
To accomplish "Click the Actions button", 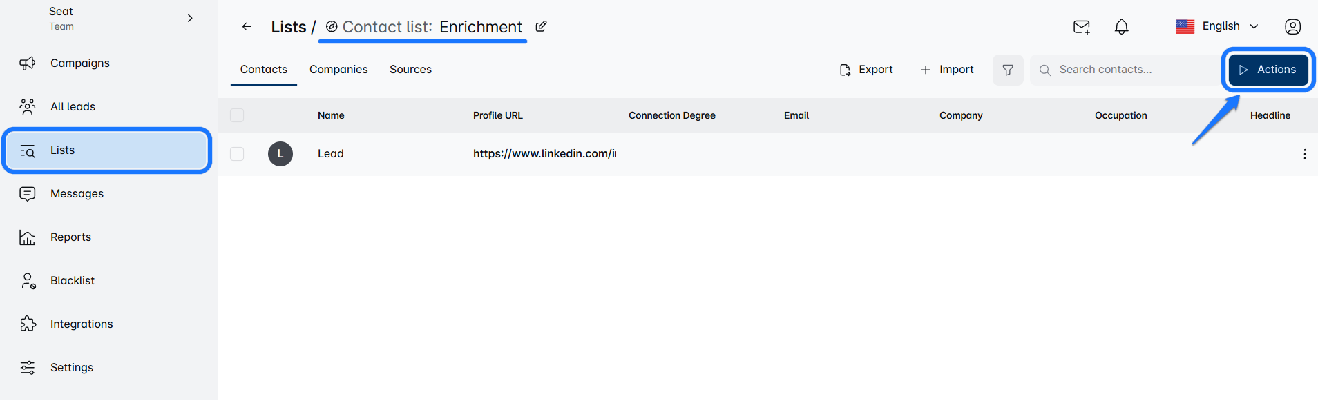I will 1268,69.
